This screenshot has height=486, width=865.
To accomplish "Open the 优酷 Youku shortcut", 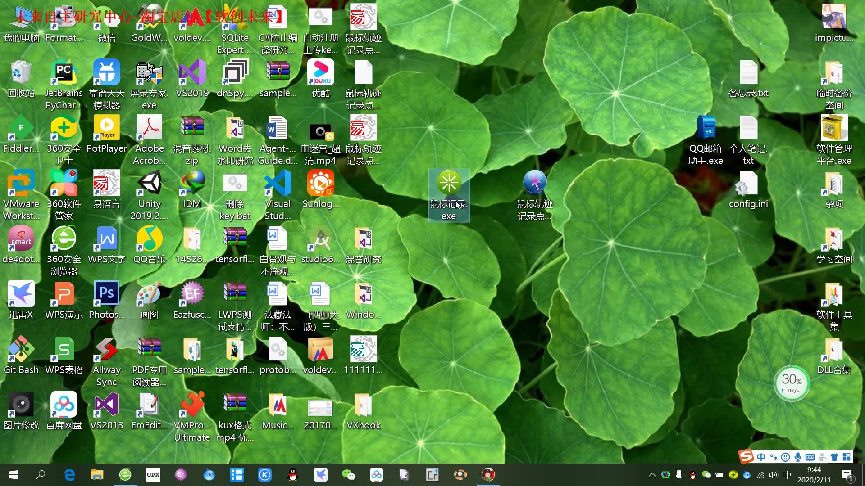I will [320, 79].
